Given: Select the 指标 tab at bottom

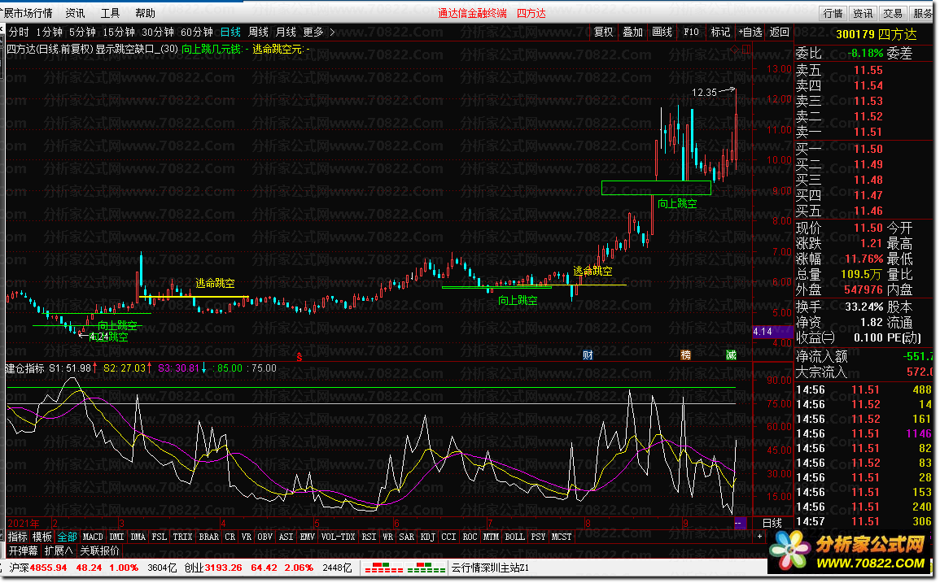Looking at the screenshot, I should [17, 537].
